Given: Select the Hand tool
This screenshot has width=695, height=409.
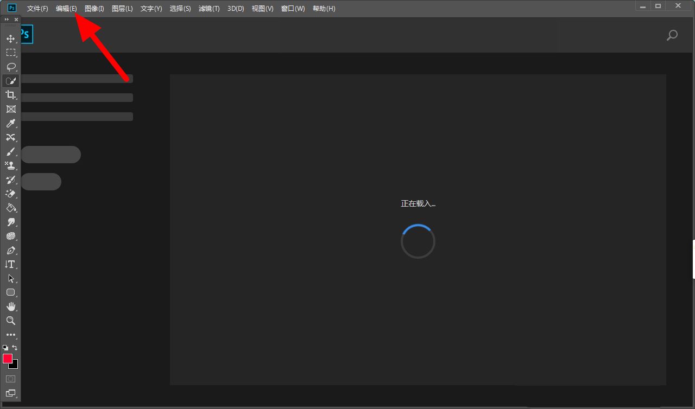Looking at the screenshot, I should (x=10, y=306).
